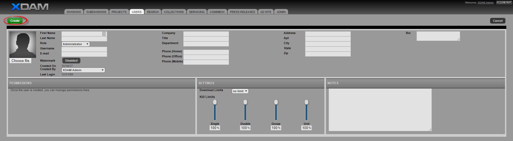Image resolution: width=513 pixels, height=141 pixels.
Task: Open the XDAM Admin profile link
Action: click(x=485, y=3)
